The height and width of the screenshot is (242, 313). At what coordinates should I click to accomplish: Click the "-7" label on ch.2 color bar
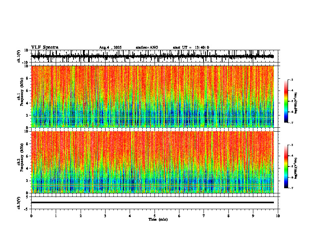(292, 188)
